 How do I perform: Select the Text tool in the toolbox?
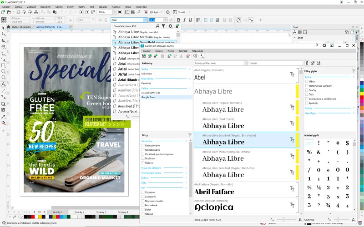click(x=4, y=84)
